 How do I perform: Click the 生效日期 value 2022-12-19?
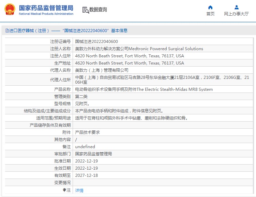pos(86,168)
